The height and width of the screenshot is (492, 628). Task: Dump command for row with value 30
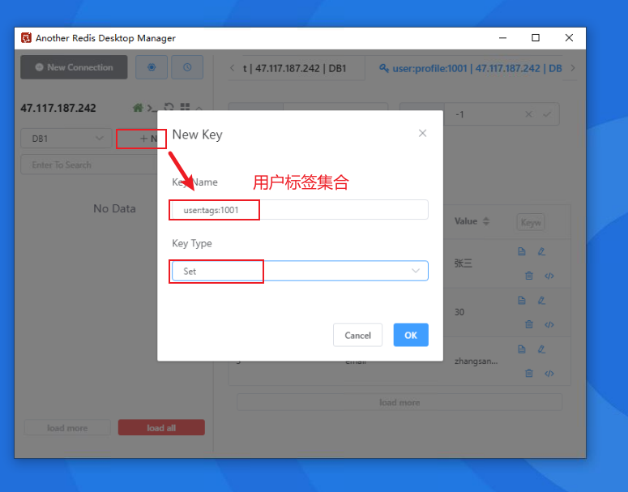coord(549,324)
